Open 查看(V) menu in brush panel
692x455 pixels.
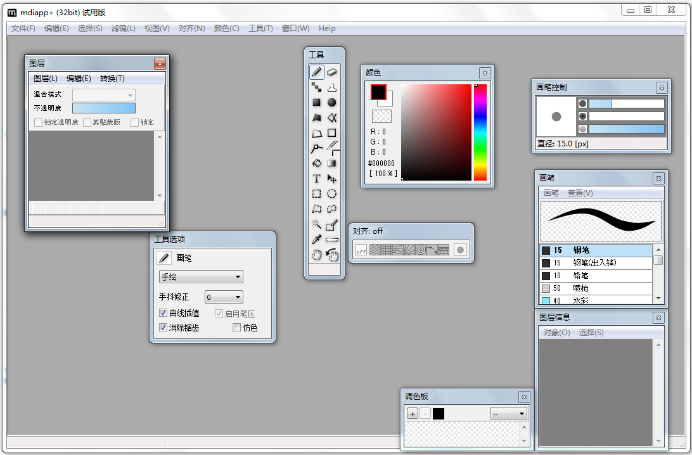pyautogui.click(x=580, y=193)
